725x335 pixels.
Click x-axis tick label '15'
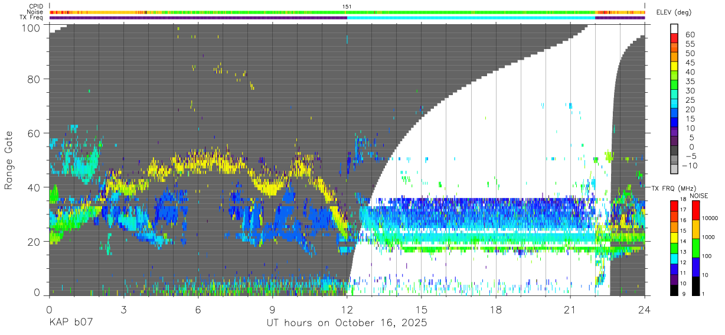pos(422,309)
